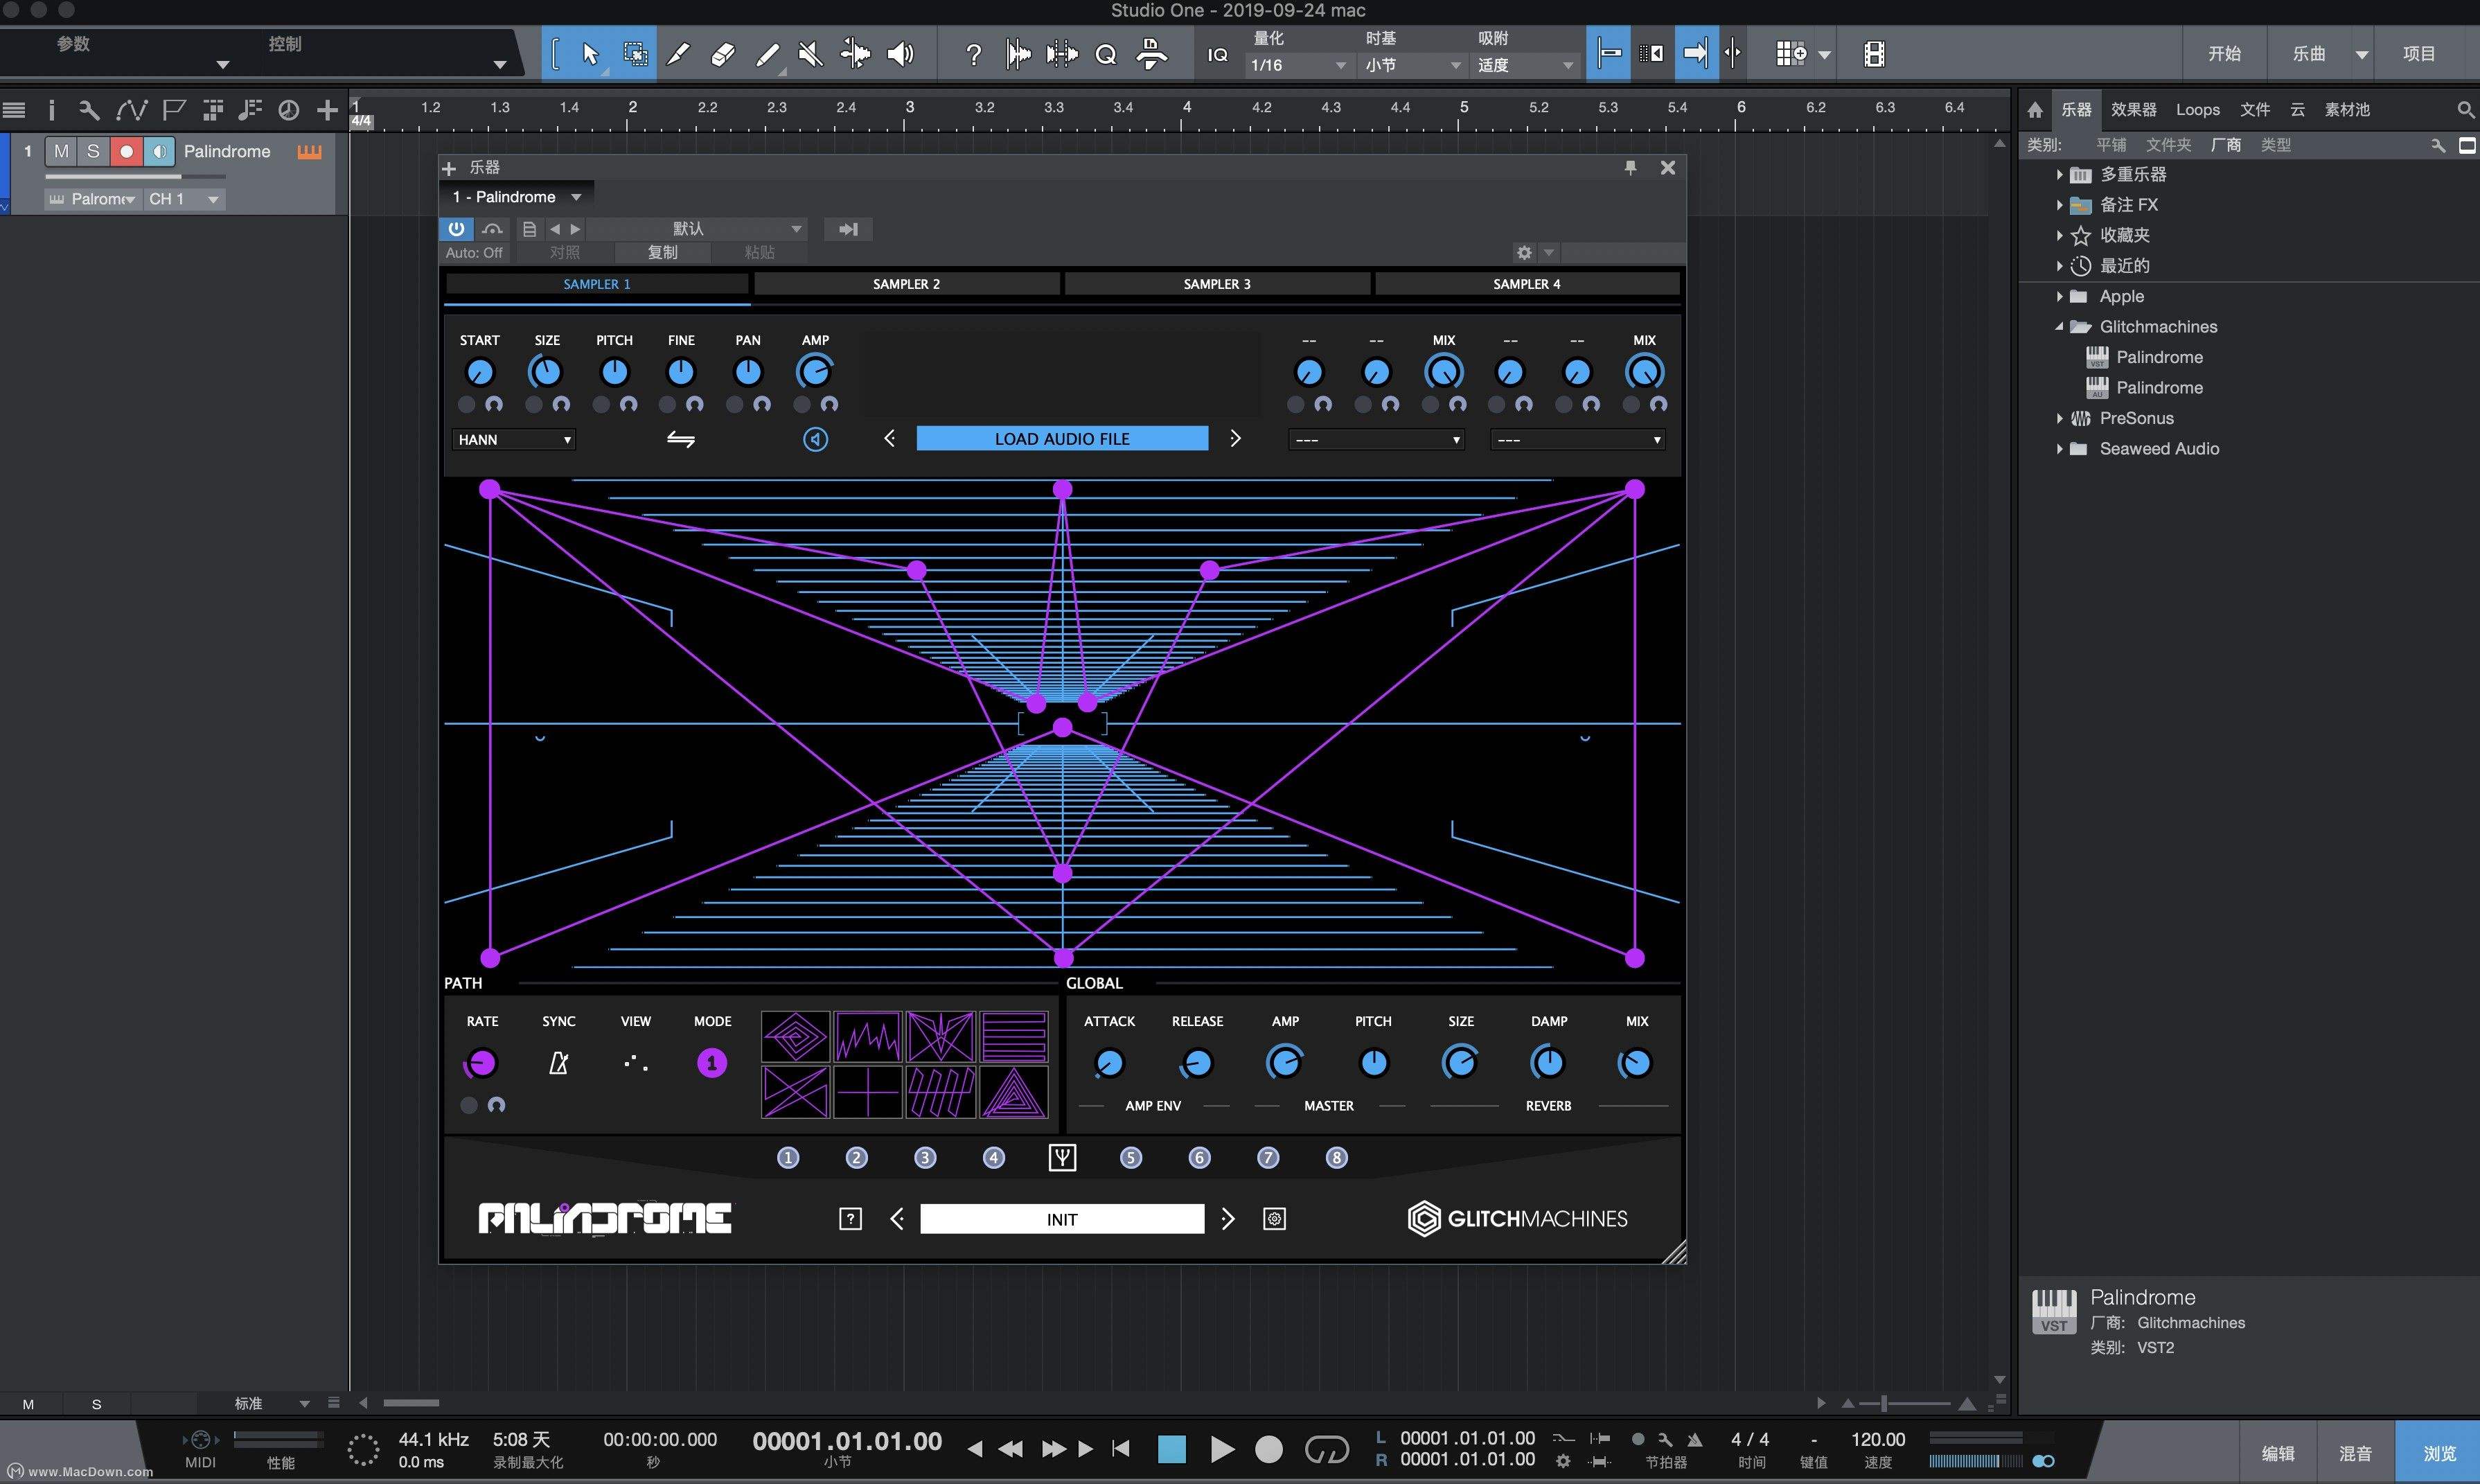
Task: Select the Mute tool
Action: point(812,54)
